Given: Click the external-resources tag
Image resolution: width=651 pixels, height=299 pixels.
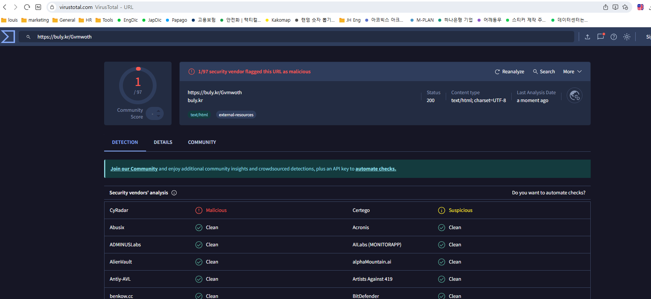Looking at the screenshot, I should [236, 115].
